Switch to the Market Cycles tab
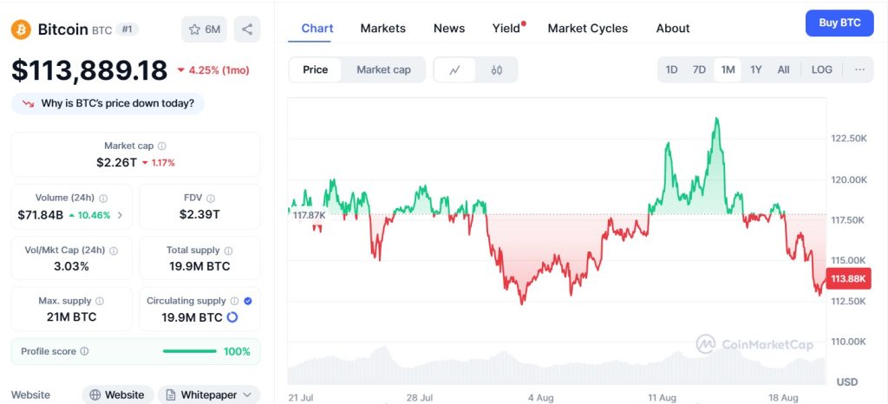The image size is (888, 404). (587, 28)
